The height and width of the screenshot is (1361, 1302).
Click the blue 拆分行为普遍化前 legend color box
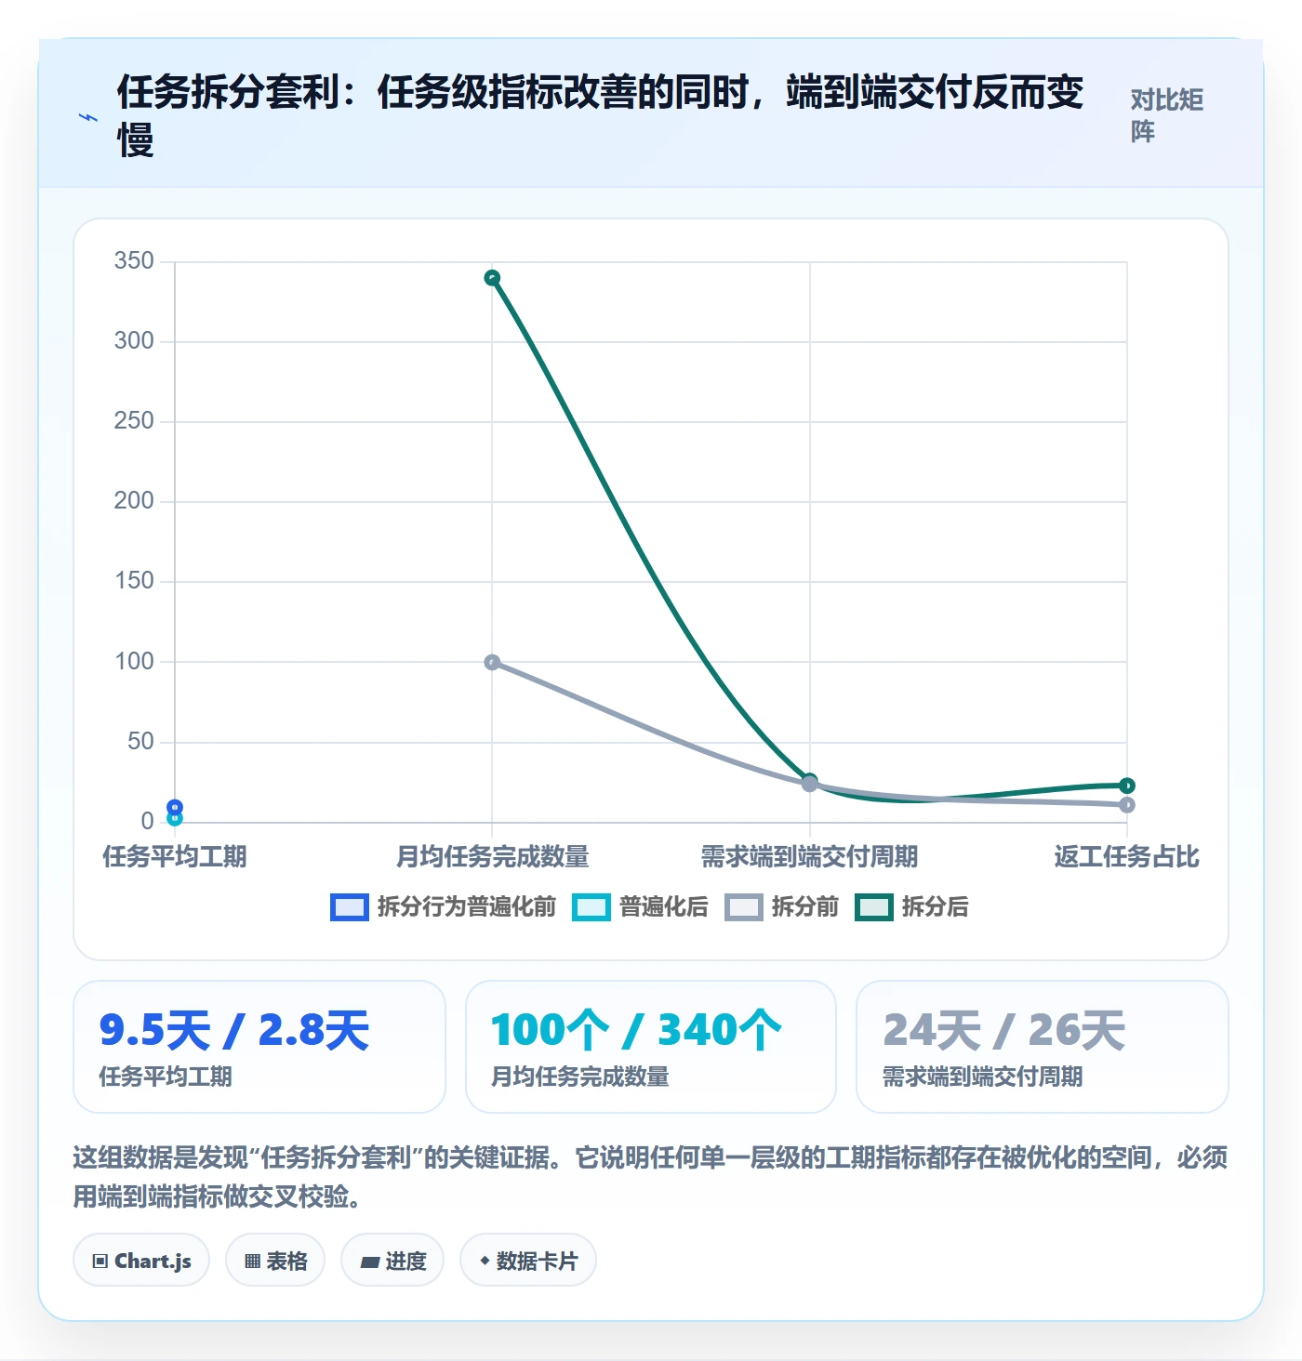click(350, 906)
